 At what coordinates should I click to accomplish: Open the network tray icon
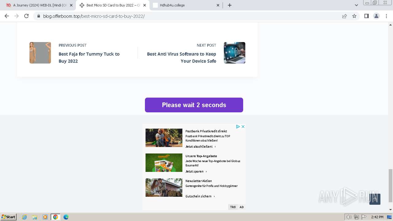356,217
